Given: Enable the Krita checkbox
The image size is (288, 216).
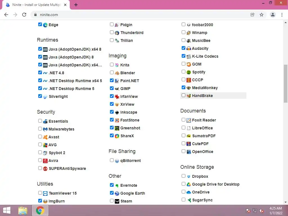Looking at the screenshot, I should (112, 64).
